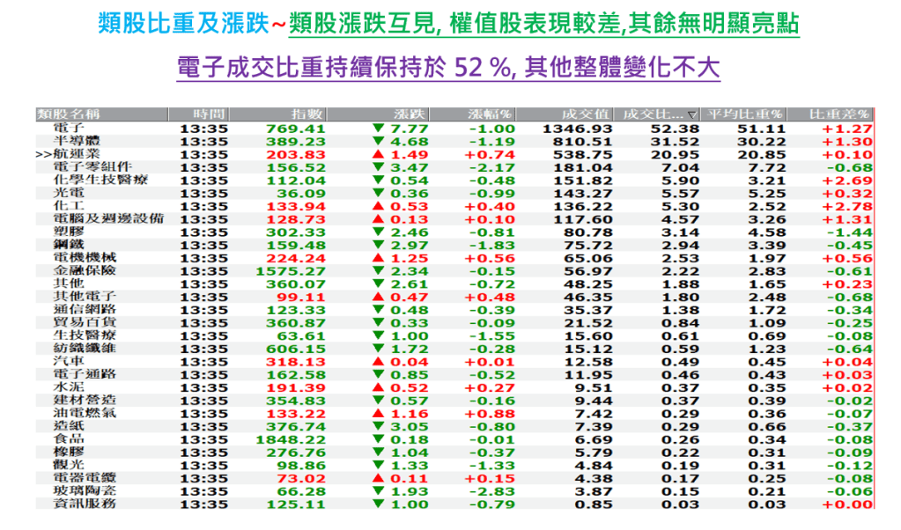Image resolution: width=901 pixels, height=530 pixels.
Task: Click the green down arrow in 玻璃陶瓷 row
Action: coord(379,490)
